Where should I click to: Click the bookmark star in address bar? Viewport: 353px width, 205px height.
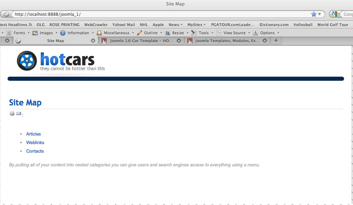pyautogui.click(x=314, y=14)
